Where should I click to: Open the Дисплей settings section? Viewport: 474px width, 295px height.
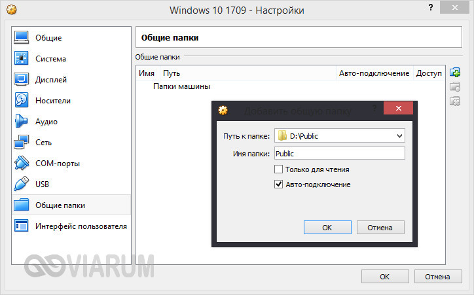pos(71,79)
